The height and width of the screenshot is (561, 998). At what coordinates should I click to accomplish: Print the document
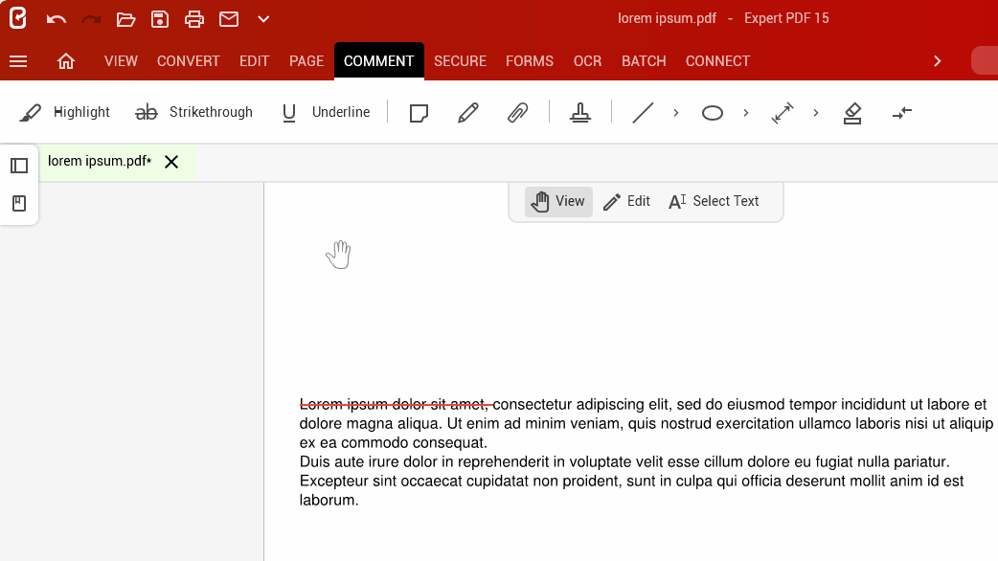tap(194, 19)
